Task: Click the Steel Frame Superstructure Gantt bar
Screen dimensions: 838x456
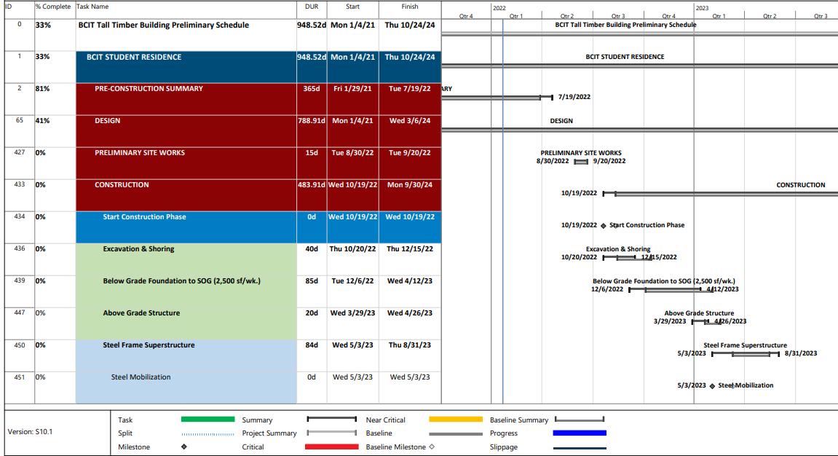Action: 746,354
